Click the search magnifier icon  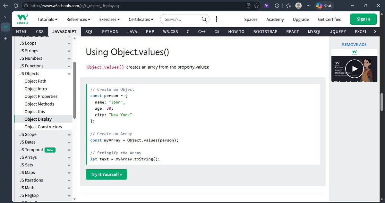(204, 19)
